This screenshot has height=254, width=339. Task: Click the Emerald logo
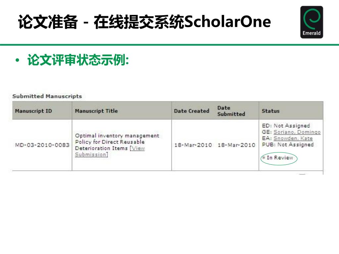(312, 22)
